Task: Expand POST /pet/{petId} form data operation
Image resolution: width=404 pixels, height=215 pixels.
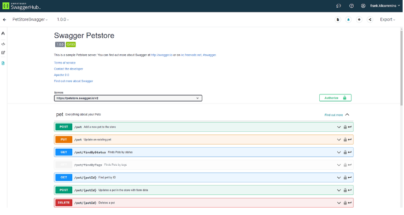Action: (204, 190)
